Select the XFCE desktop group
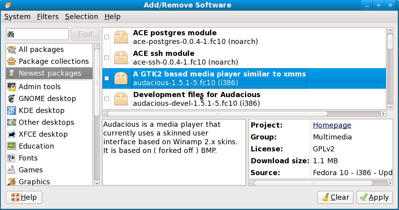 [x=49, y=134]
